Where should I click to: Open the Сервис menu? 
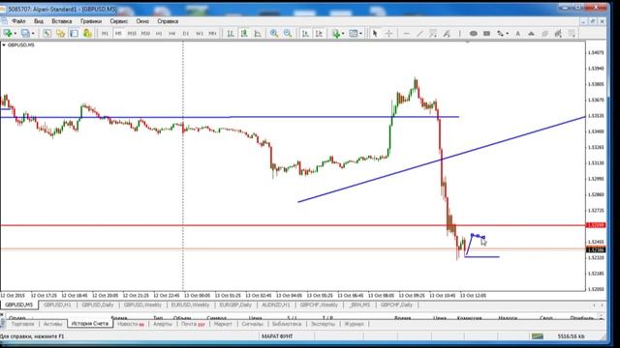(x=118, y=21)
